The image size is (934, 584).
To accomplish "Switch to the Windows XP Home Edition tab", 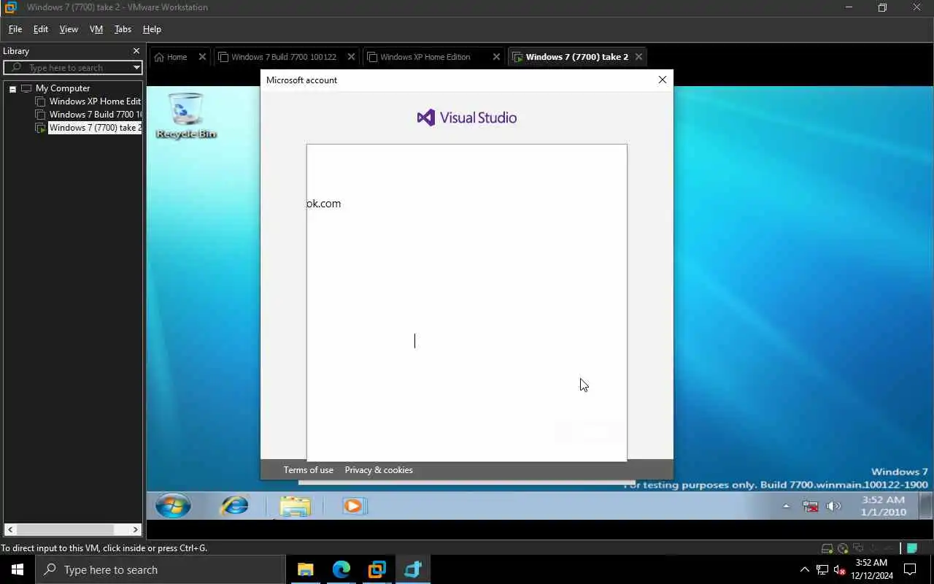I will click(x=425, y=57).
